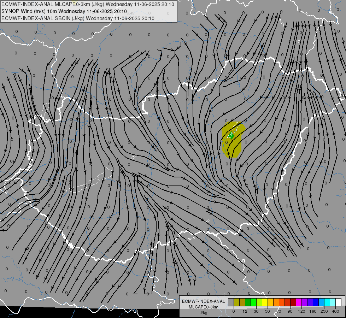Click the J/kg unit label in the legend
346x318 pixels.
(x=204, y=313)
